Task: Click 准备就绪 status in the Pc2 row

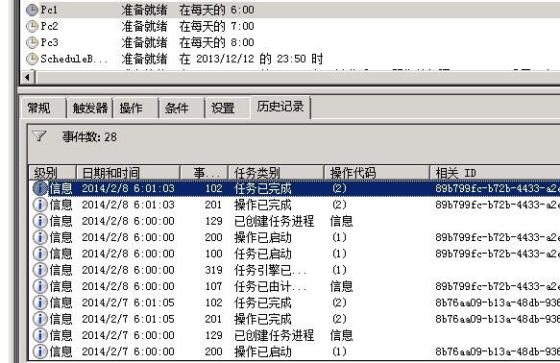Action: (144, 26)
